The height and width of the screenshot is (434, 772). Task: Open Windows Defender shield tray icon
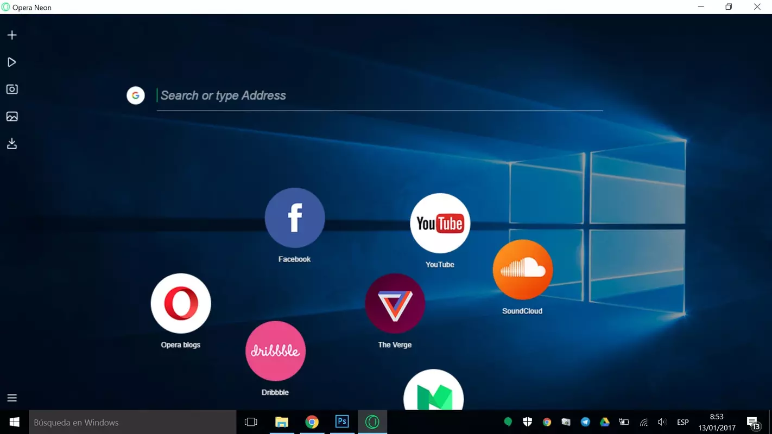pos(527,422)
